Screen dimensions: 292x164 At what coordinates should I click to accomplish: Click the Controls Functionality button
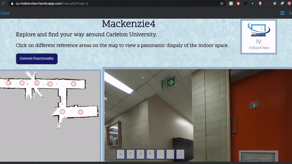(36, 59)
